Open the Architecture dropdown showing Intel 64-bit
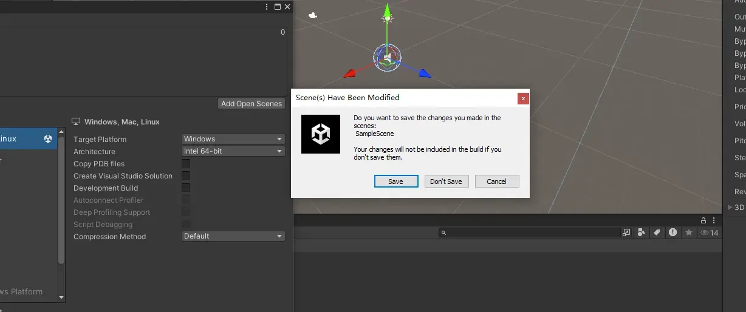The height and width of the screenshot is (312, 746). 233,151
